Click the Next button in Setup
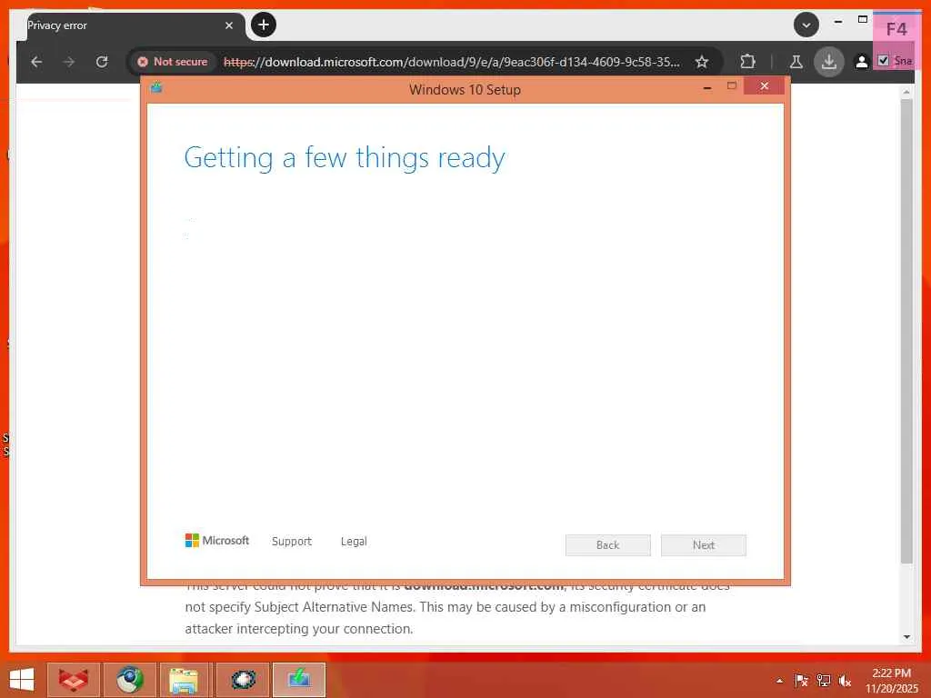931x698 pixels. [704, 545]
